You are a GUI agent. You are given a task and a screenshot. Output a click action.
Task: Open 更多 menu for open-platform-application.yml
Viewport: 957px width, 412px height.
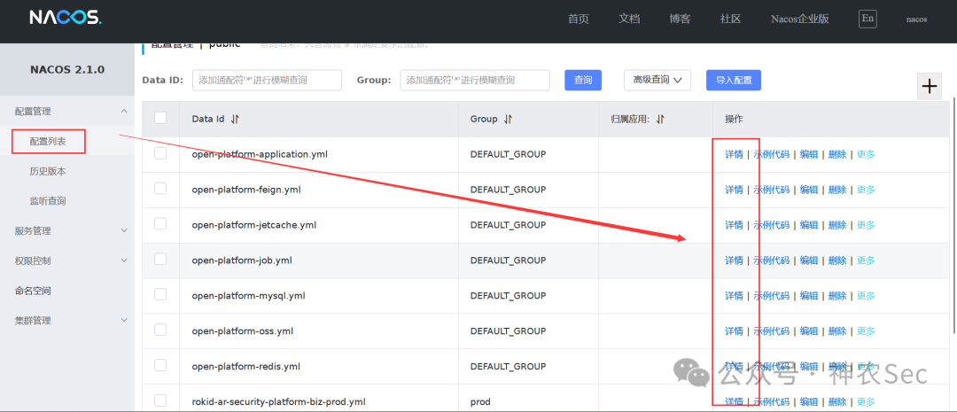866,154
